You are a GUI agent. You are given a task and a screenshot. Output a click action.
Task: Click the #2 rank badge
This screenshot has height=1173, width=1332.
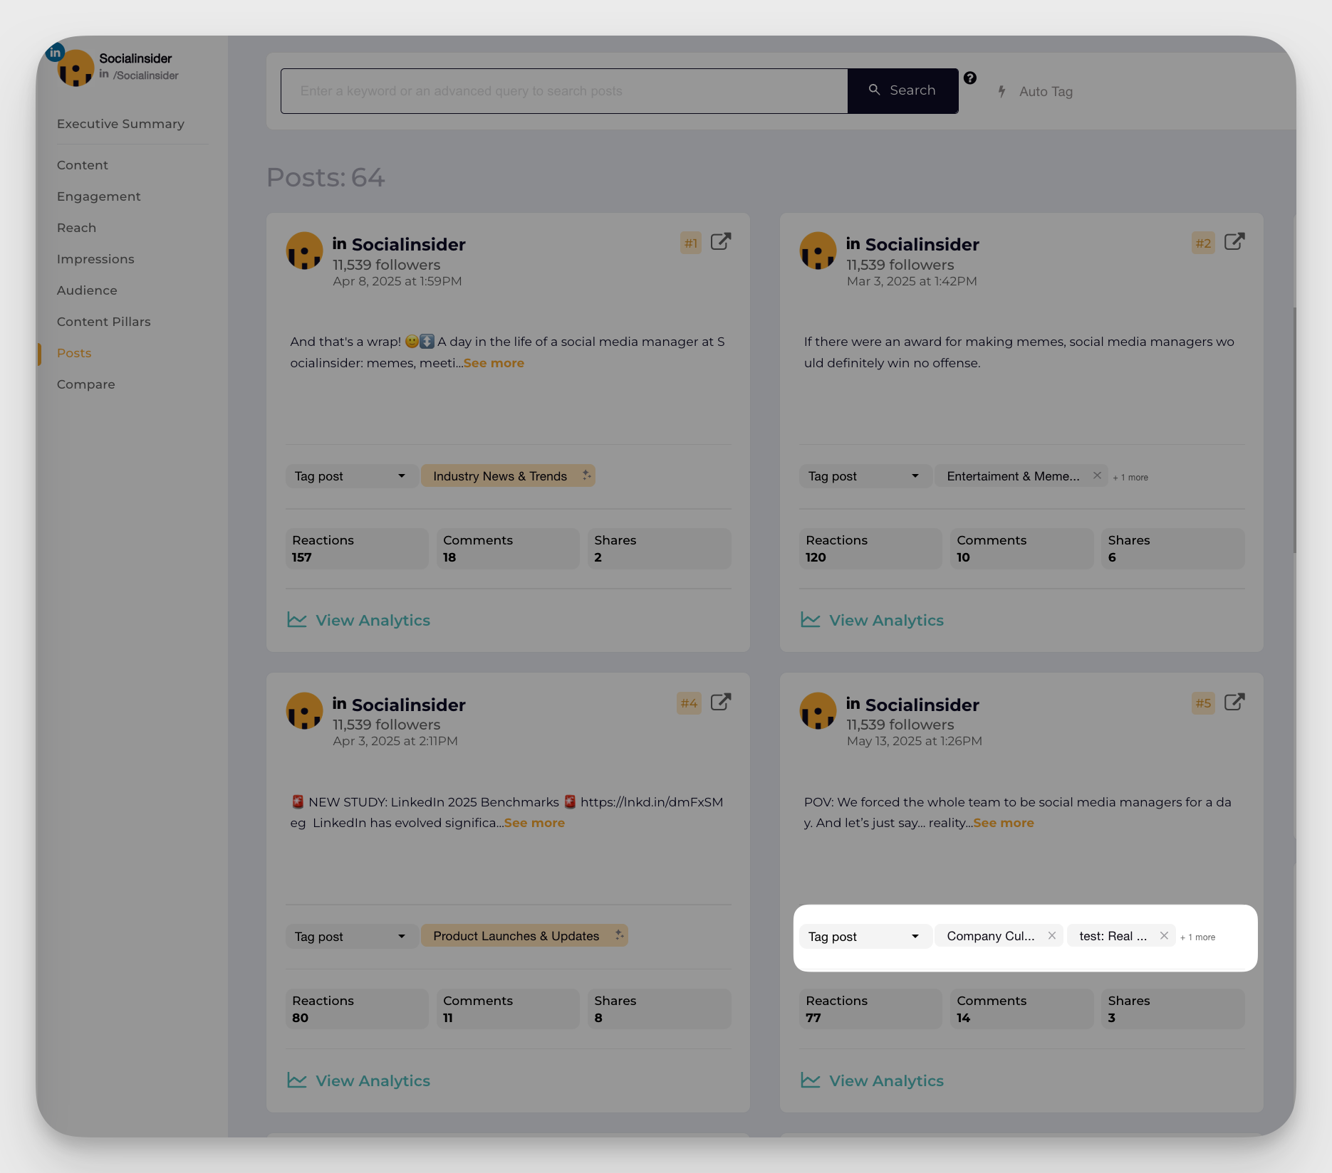coord(1203,243)
